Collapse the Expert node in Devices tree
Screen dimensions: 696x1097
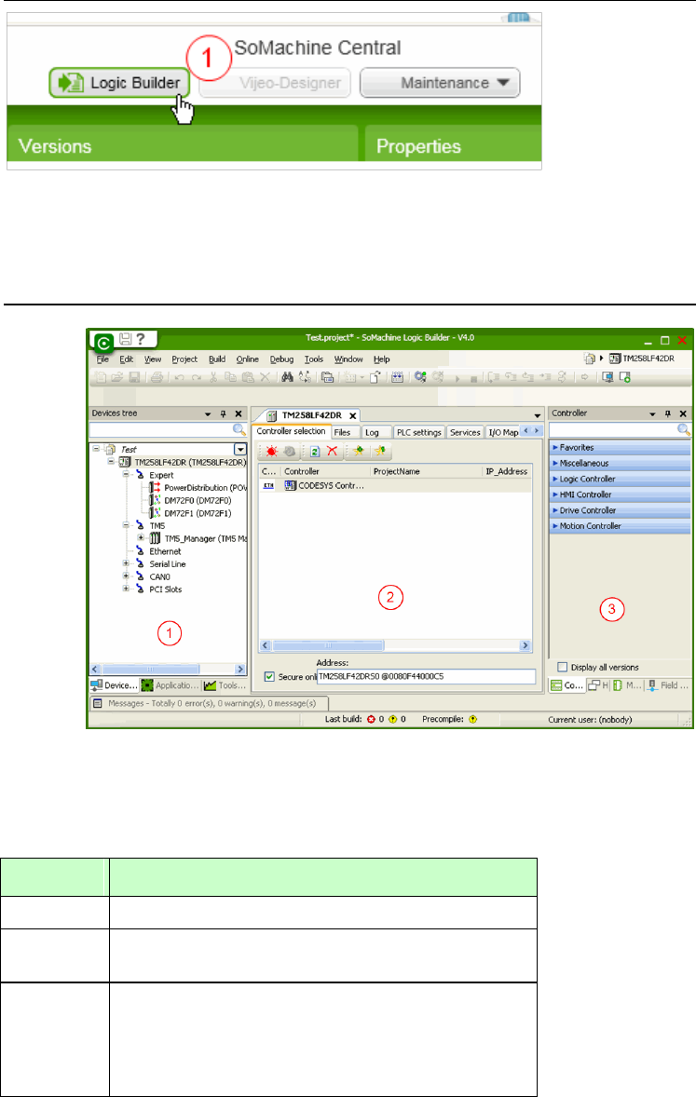coord(126,474)
